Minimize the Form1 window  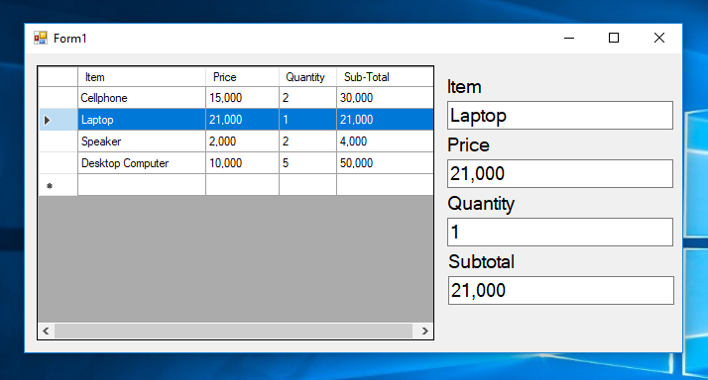pyautogui.click(x=569, y=38)
